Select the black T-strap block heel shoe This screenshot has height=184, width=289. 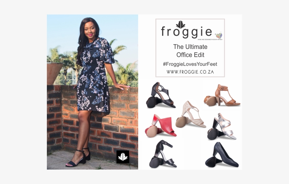[161, 95]
